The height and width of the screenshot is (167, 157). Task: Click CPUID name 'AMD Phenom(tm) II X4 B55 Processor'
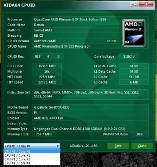[x=62, y=46]
